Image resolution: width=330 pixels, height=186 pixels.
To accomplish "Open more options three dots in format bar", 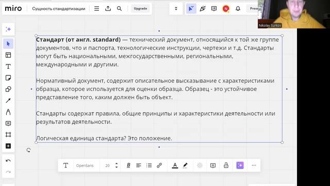I will coord(254,165).
